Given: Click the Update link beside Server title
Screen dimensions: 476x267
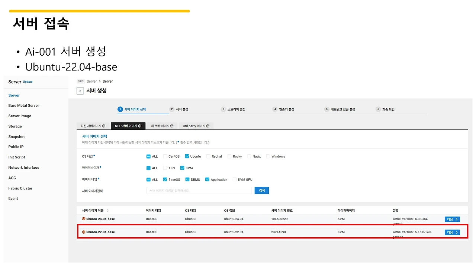Looking at the screenshot, I should 28,82.
